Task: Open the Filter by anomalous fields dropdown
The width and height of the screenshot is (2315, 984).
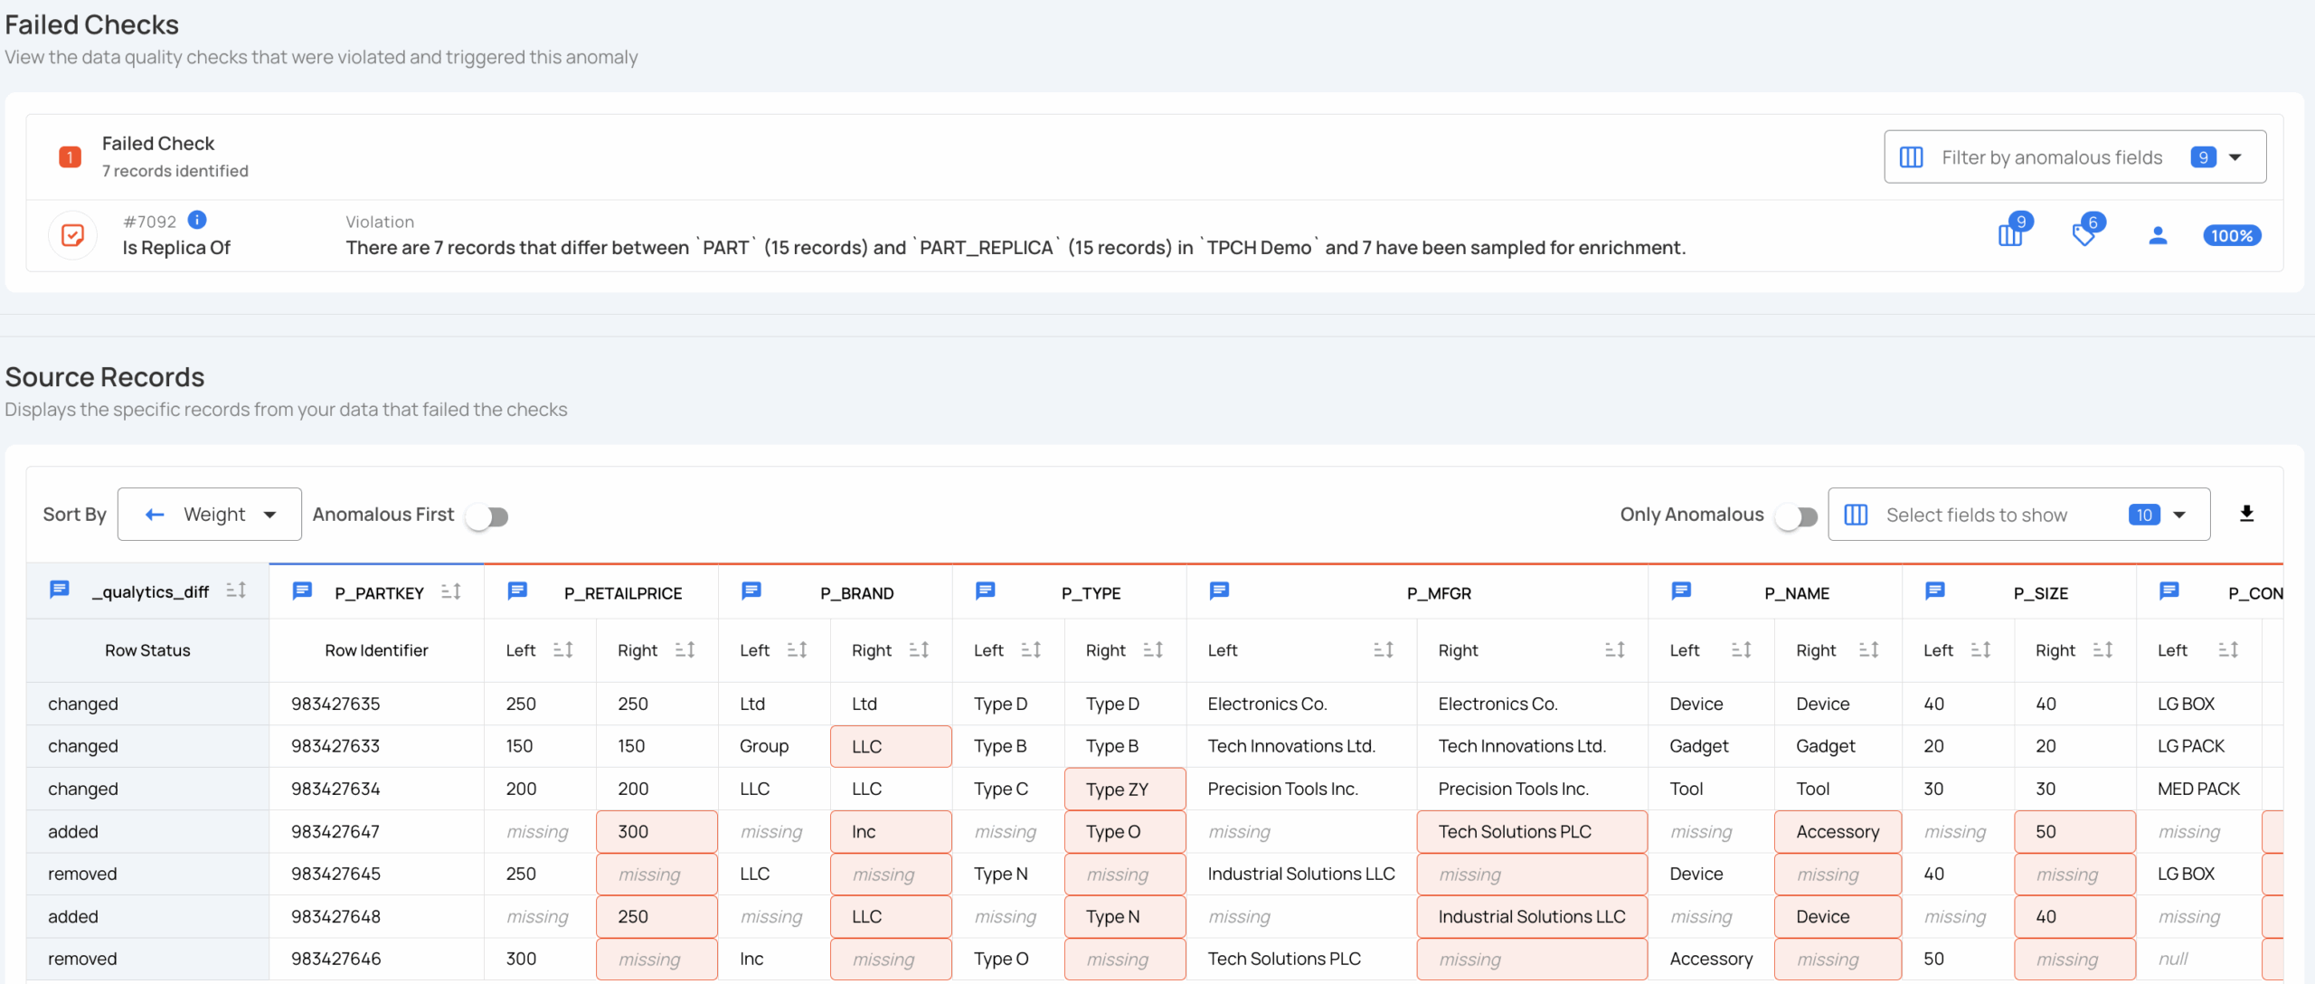Action: pyautogui.click(x=2074, y=157)
